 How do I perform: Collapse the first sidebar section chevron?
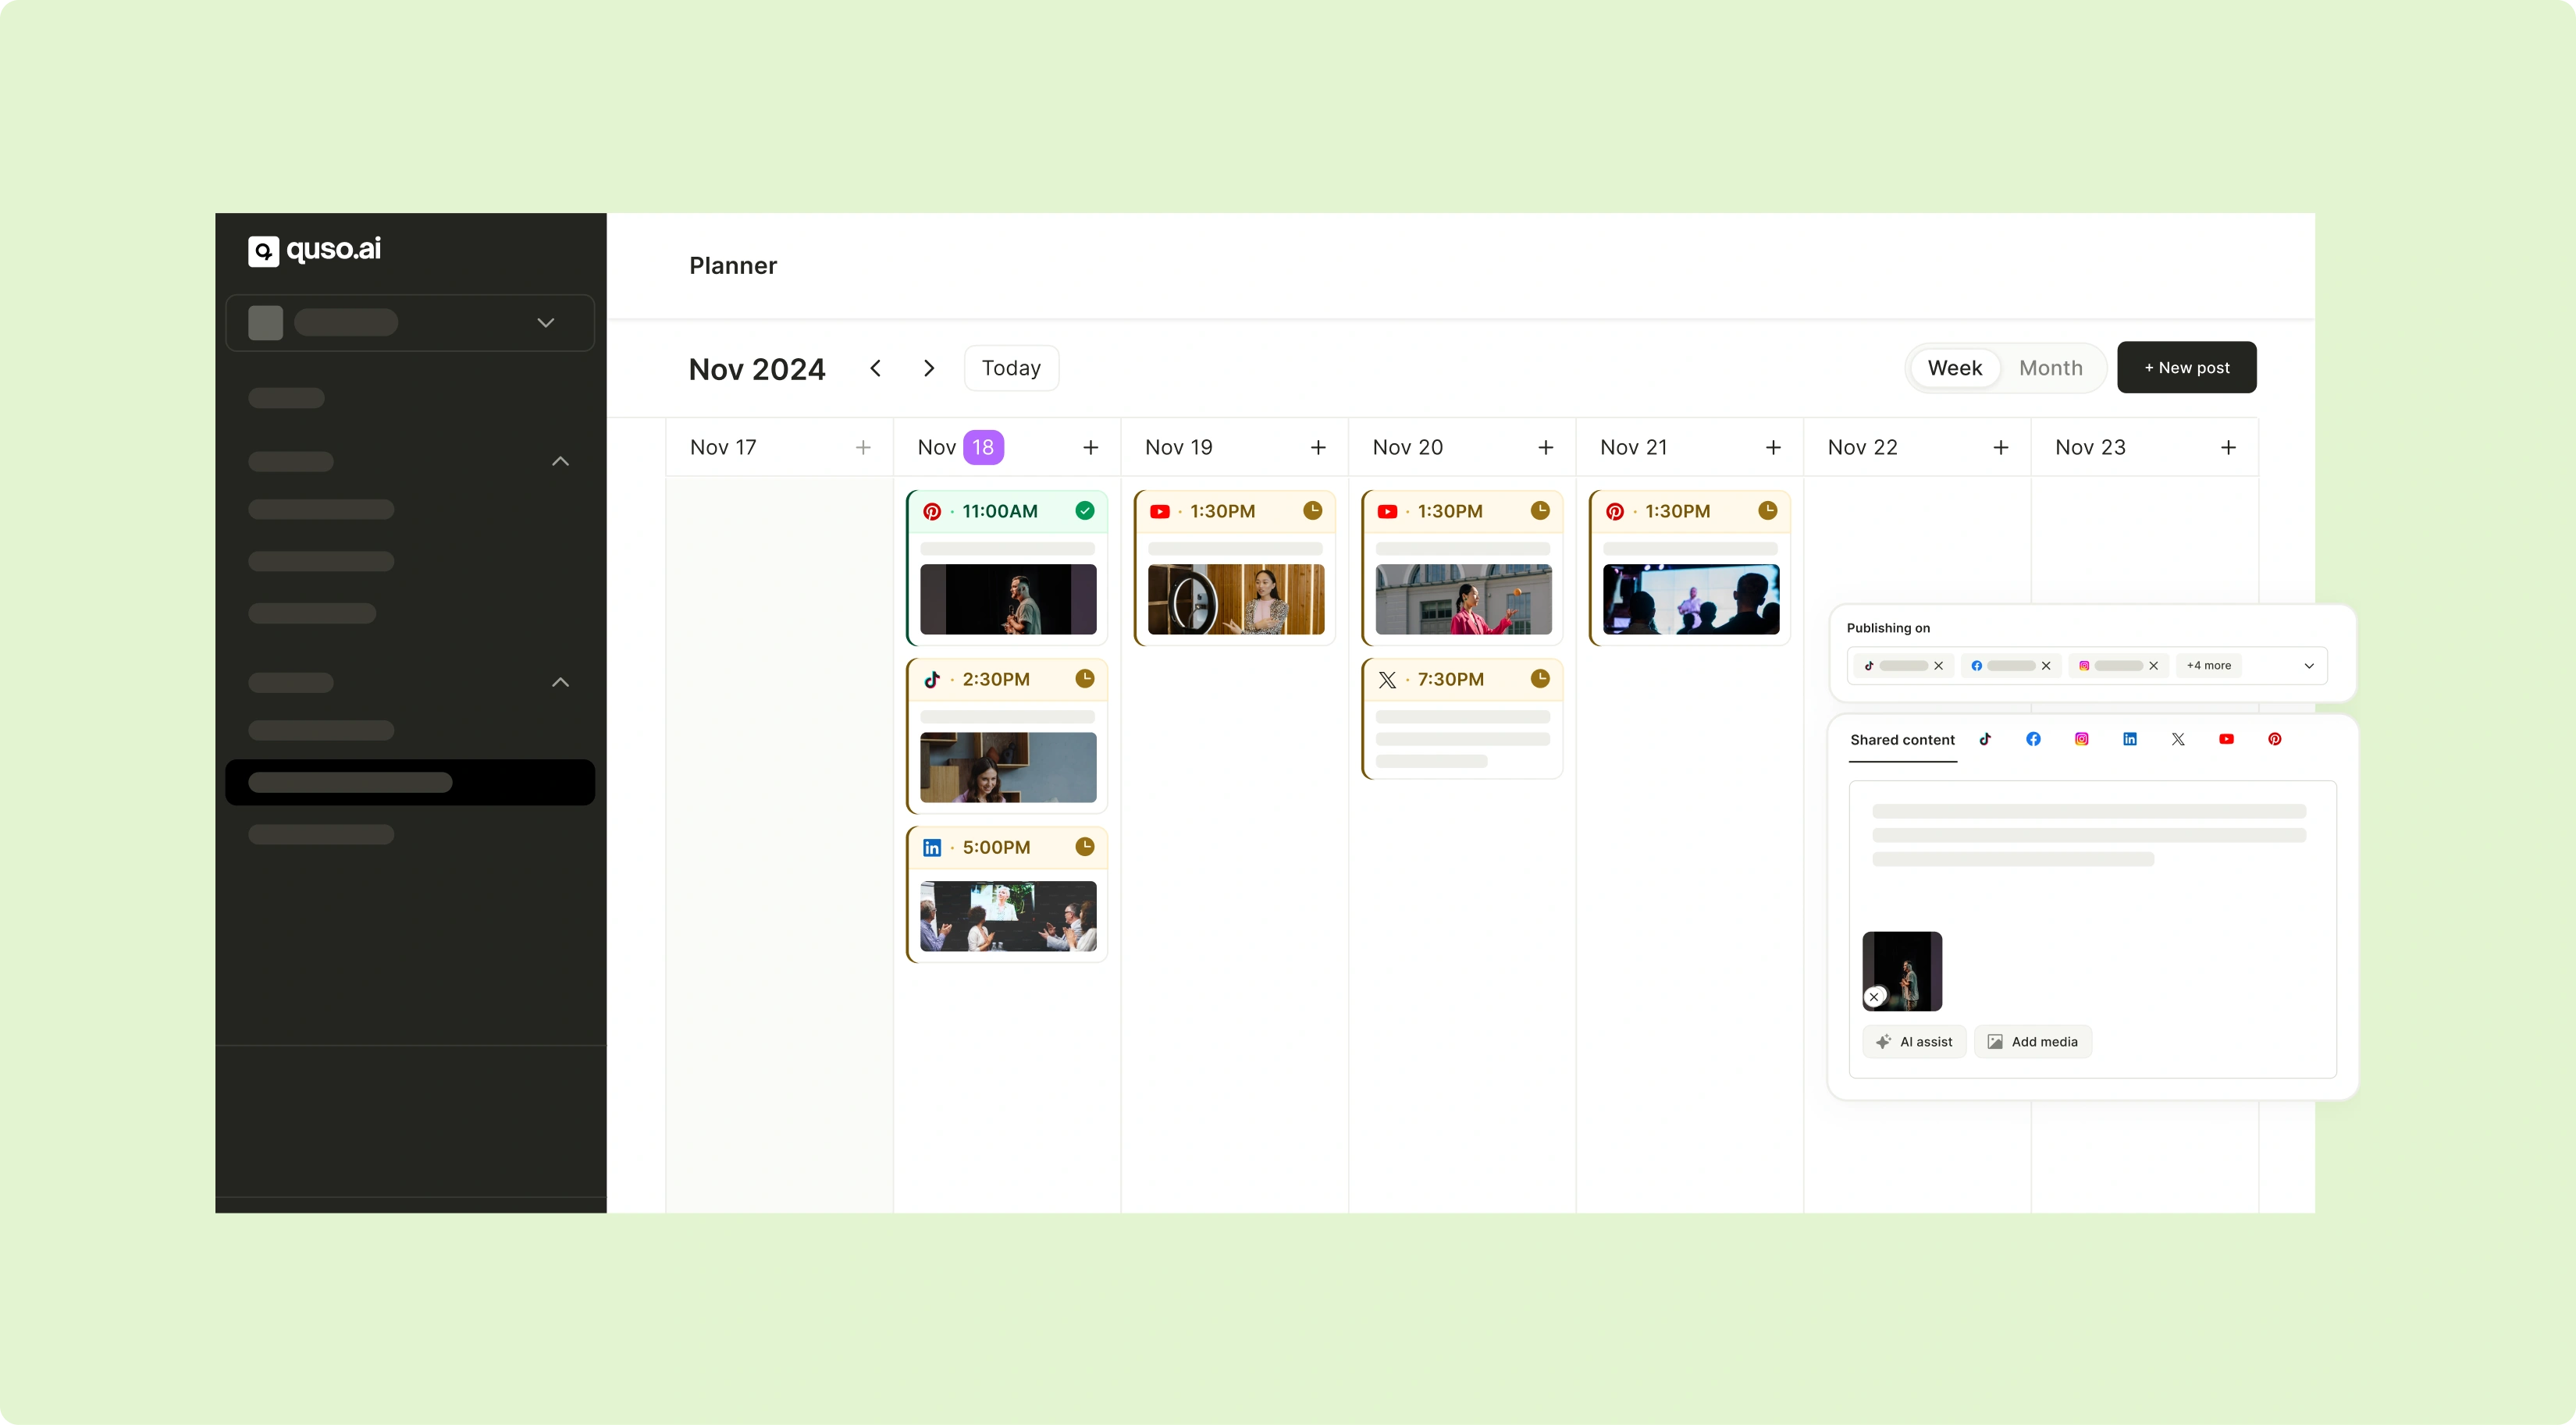(x=560, y=461)
